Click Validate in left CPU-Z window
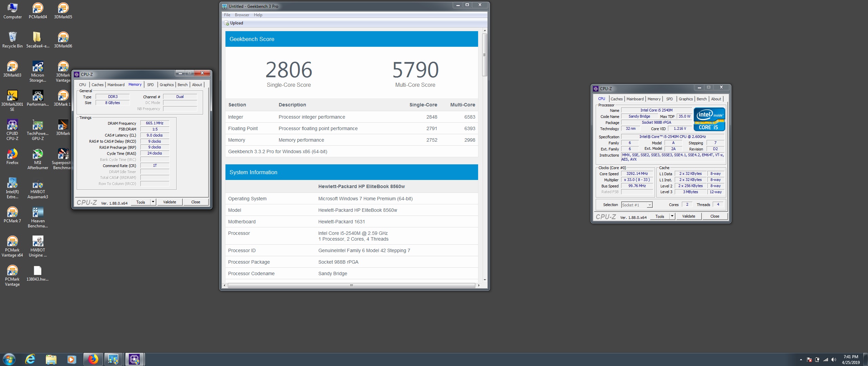This screenshot has height=366, width=868. pos(170,202)
